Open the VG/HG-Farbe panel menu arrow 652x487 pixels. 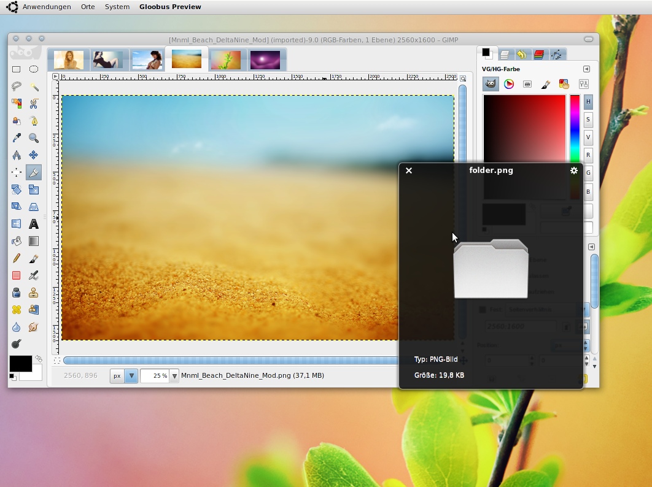(x=586, y=69)
